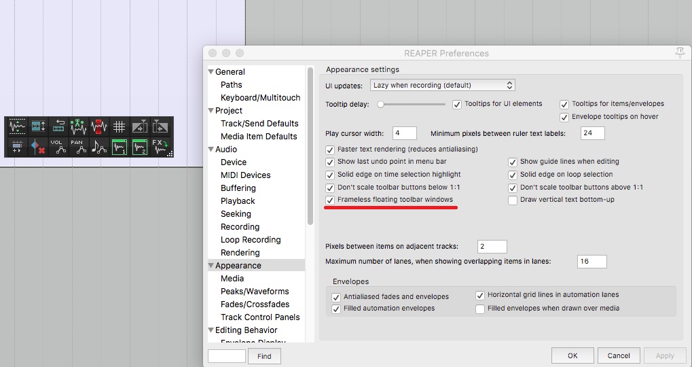Click the Cancel button
This screenshot has height=367, width=692.
(x=618, y=355)
